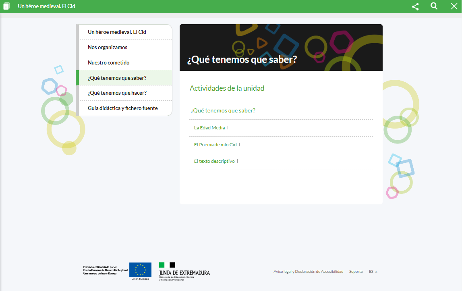The image size is (462, 291).
Task: Close the resource with the X icon
Action: 454,6
